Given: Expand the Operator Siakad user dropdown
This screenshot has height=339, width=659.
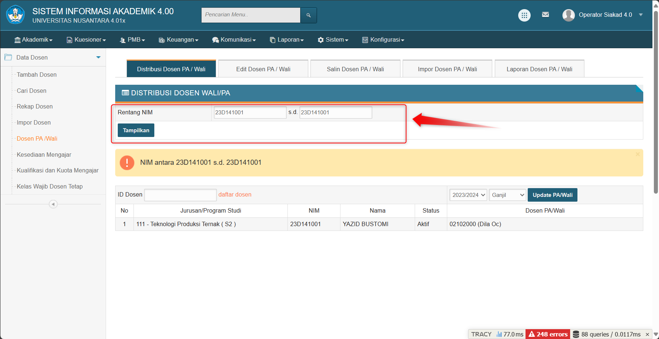Looking at the screenshot, I should pyautogui.click(x=641, y=15).
